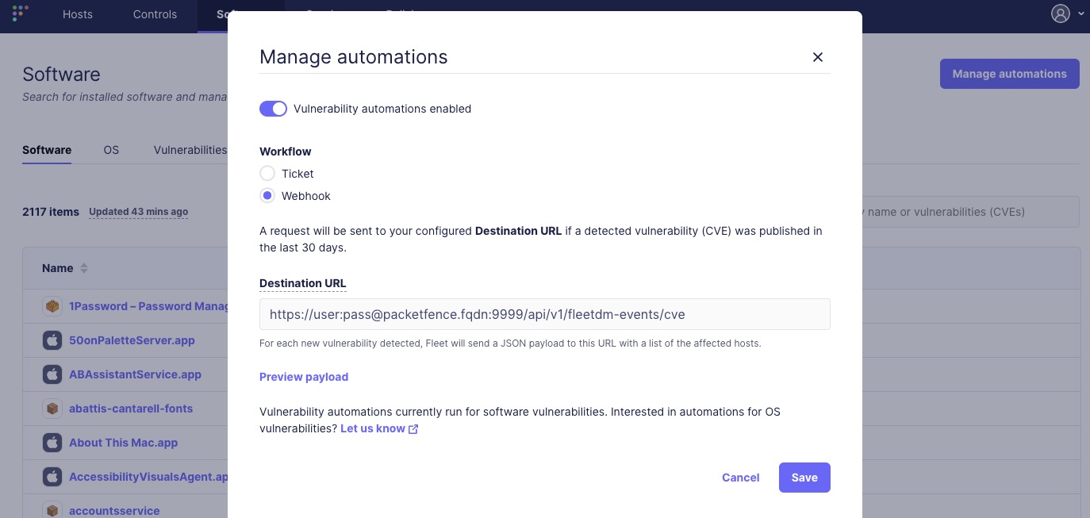Image resolution: width=1090 pixels, height=518 pixels.
Task: Close the Manage automations dialog
Action: tap(818, 57)
